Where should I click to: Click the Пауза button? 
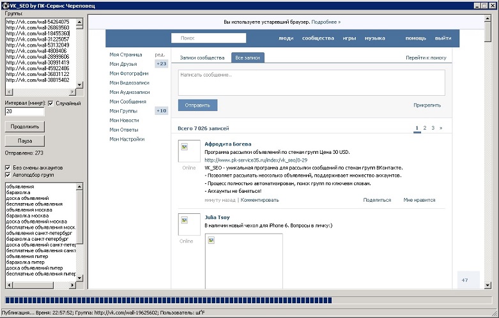point(25,141)
